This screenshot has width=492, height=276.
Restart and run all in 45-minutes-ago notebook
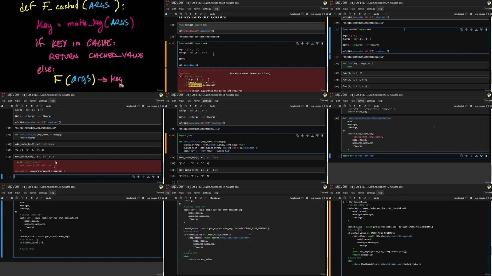tap(370, 198)
